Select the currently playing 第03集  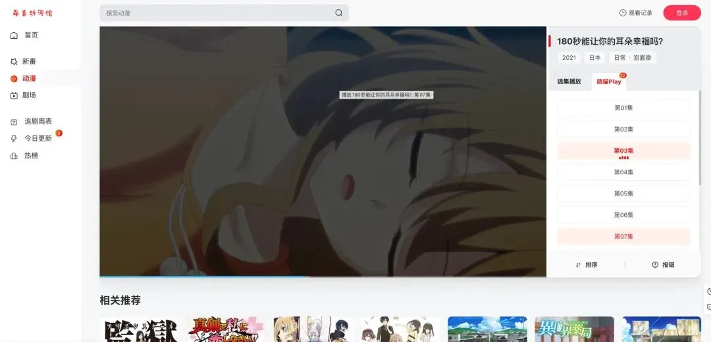click(x=623, y=151)
